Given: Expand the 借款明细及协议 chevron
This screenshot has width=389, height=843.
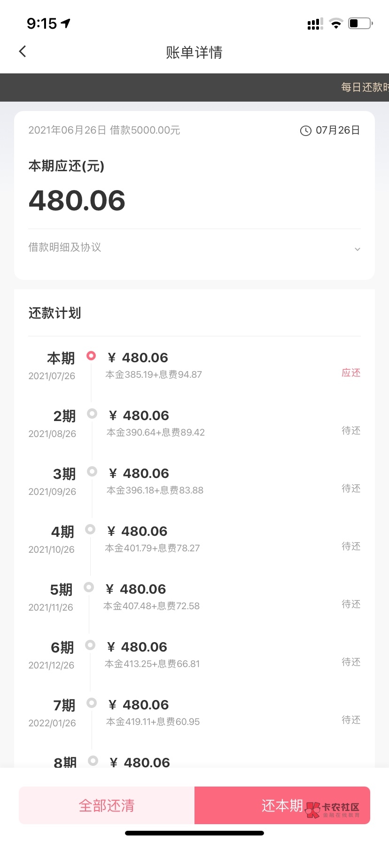Looking at the screenshot, I should pos(358,249).
